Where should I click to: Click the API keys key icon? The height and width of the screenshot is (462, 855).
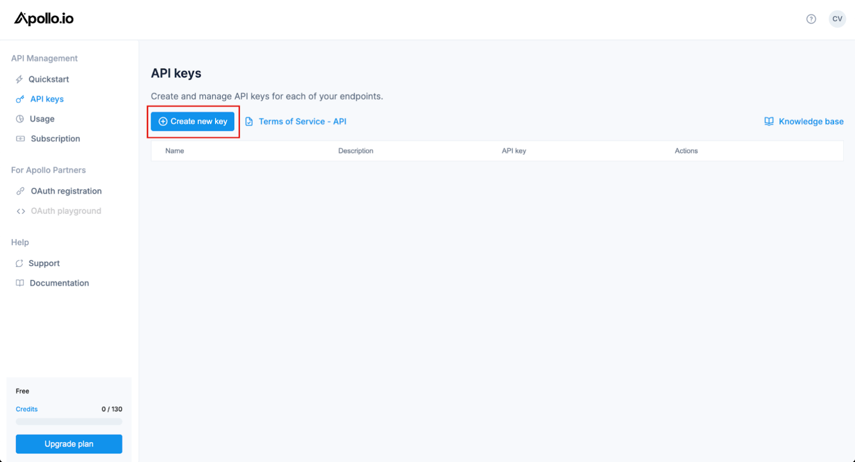pos(20,99)
